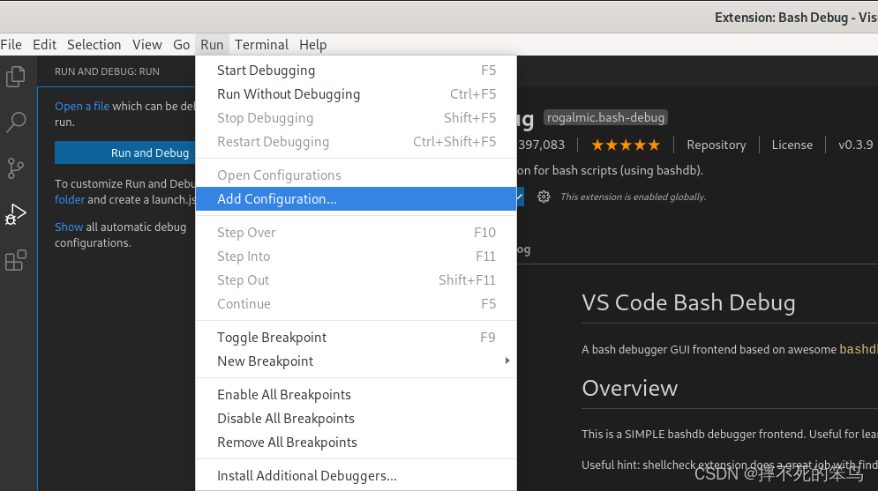Image resolution: width=878 pixels, height=491 pixels.
Task: Select the Run and Debug activity icon
Action: pos(16,214)
